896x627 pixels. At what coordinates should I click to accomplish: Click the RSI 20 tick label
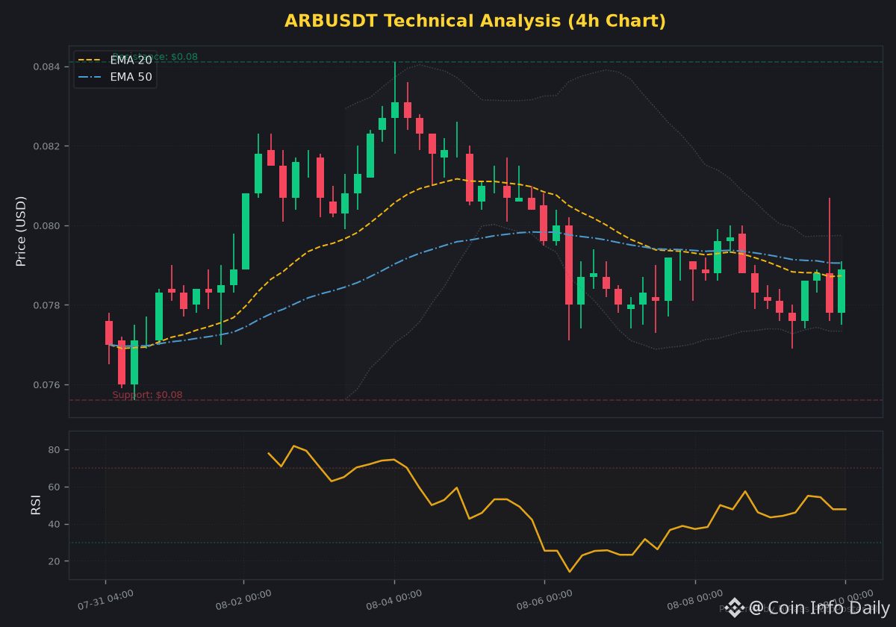[55, 561]
